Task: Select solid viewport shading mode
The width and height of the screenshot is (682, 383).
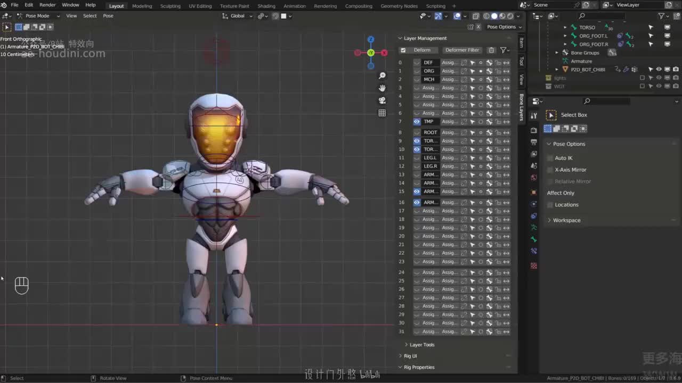Action: [x=494, y=16]
